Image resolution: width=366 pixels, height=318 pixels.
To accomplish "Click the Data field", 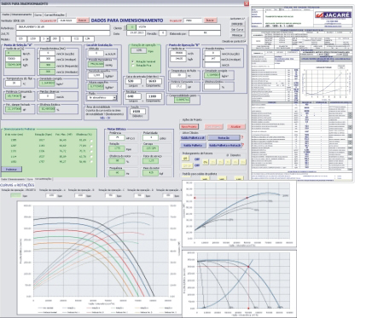I will (x=136, y=33).
